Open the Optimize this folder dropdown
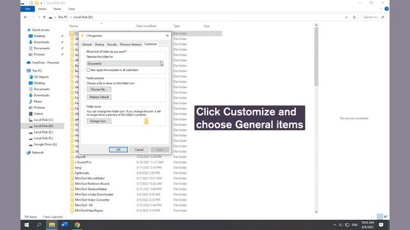 click(x=125, y=63)
